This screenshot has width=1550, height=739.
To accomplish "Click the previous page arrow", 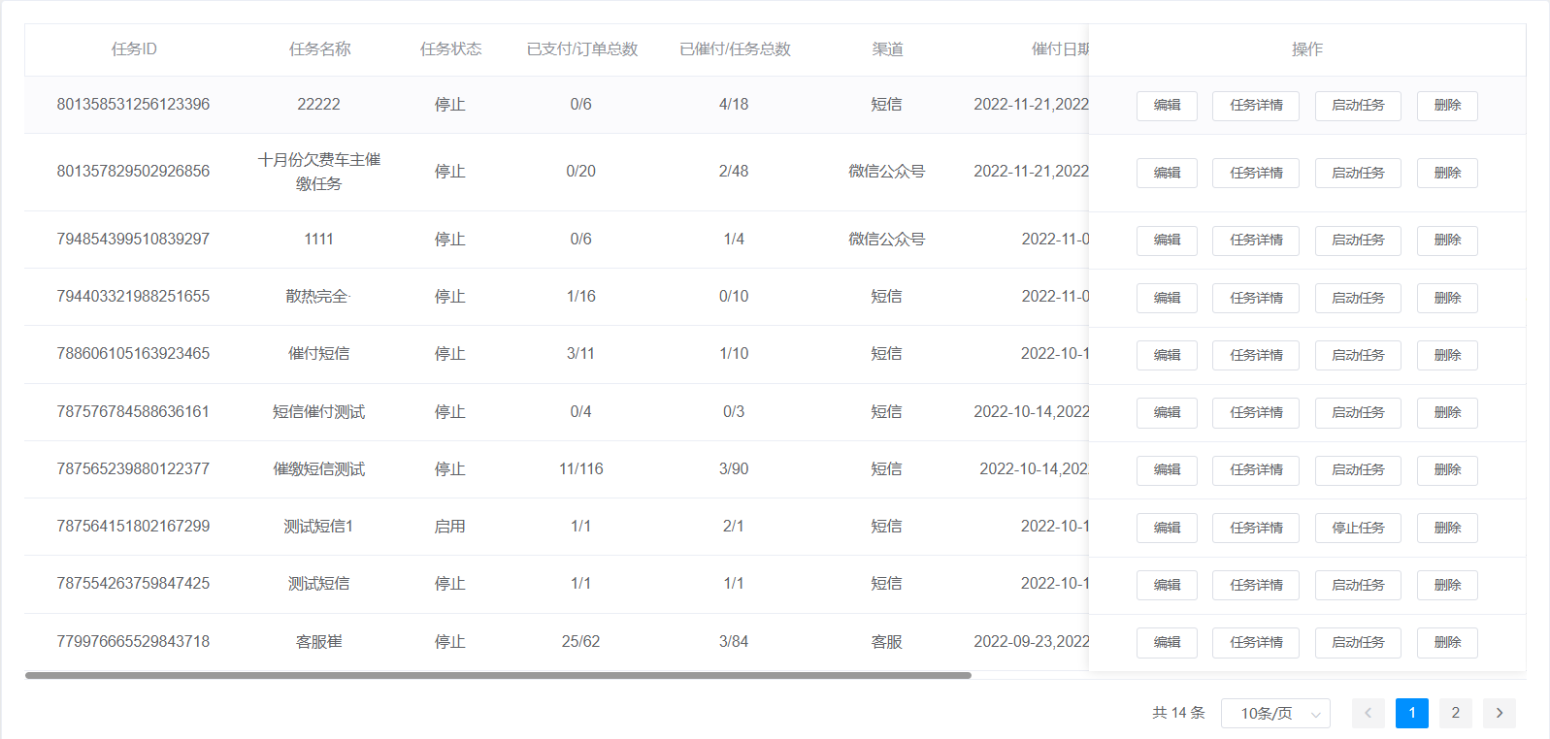I will 1368,713.
